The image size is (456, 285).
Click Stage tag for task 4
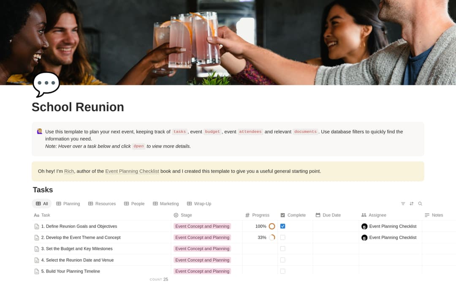pyautogui.click(x=202, y=260)
